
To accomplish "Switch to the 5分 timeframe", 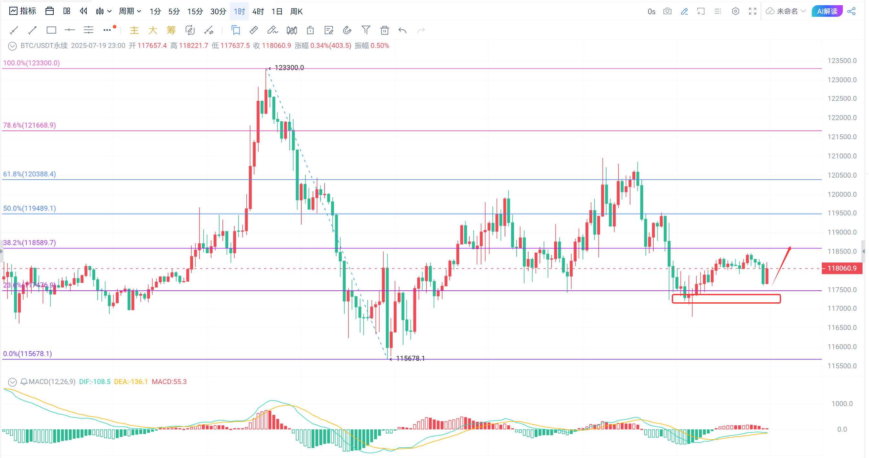I will pos(174,11).
